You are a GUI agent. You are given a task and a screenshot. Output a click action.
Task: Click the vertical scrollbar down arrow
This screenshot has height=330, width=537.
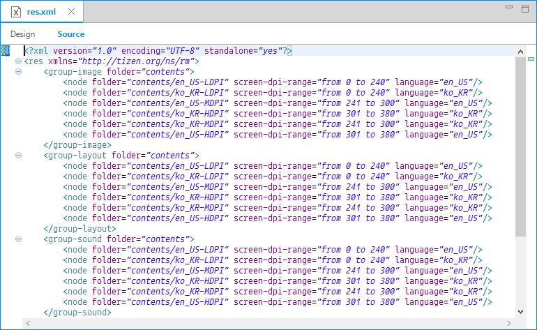point(520,312)
